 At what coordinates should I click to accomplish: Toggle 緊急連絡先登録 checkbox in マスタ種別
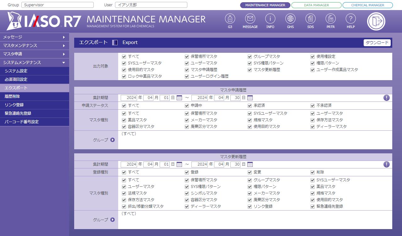(312, 206)
